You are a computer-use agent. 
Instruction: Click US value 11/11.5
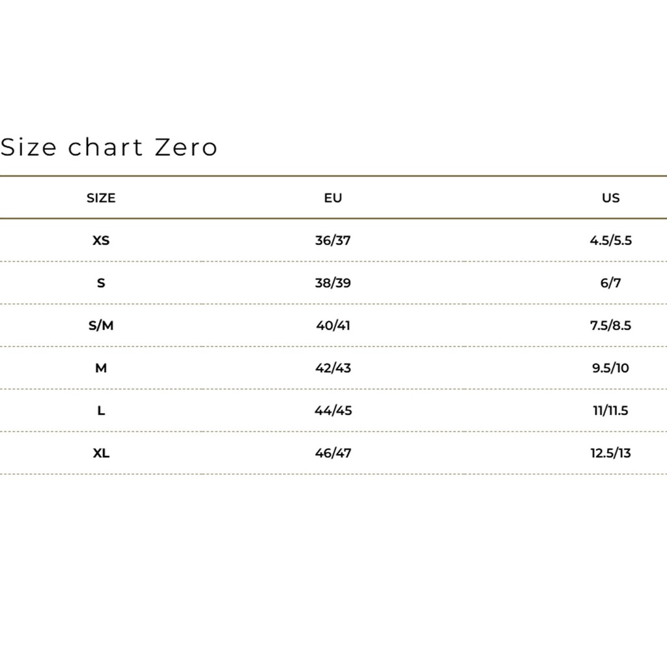[611, 411]
